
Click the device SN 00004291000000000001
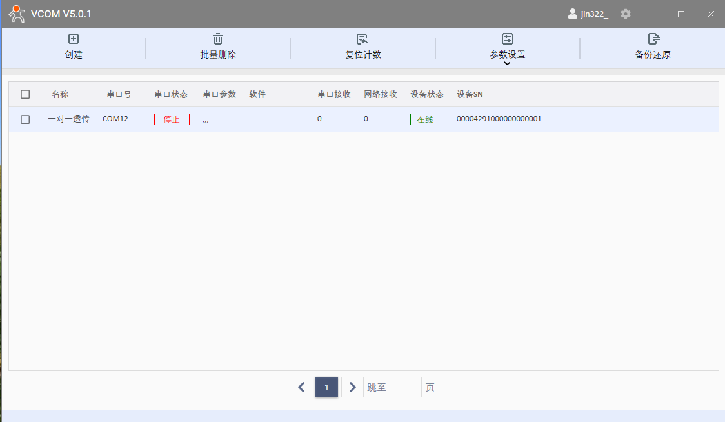(x=499, y=119)
